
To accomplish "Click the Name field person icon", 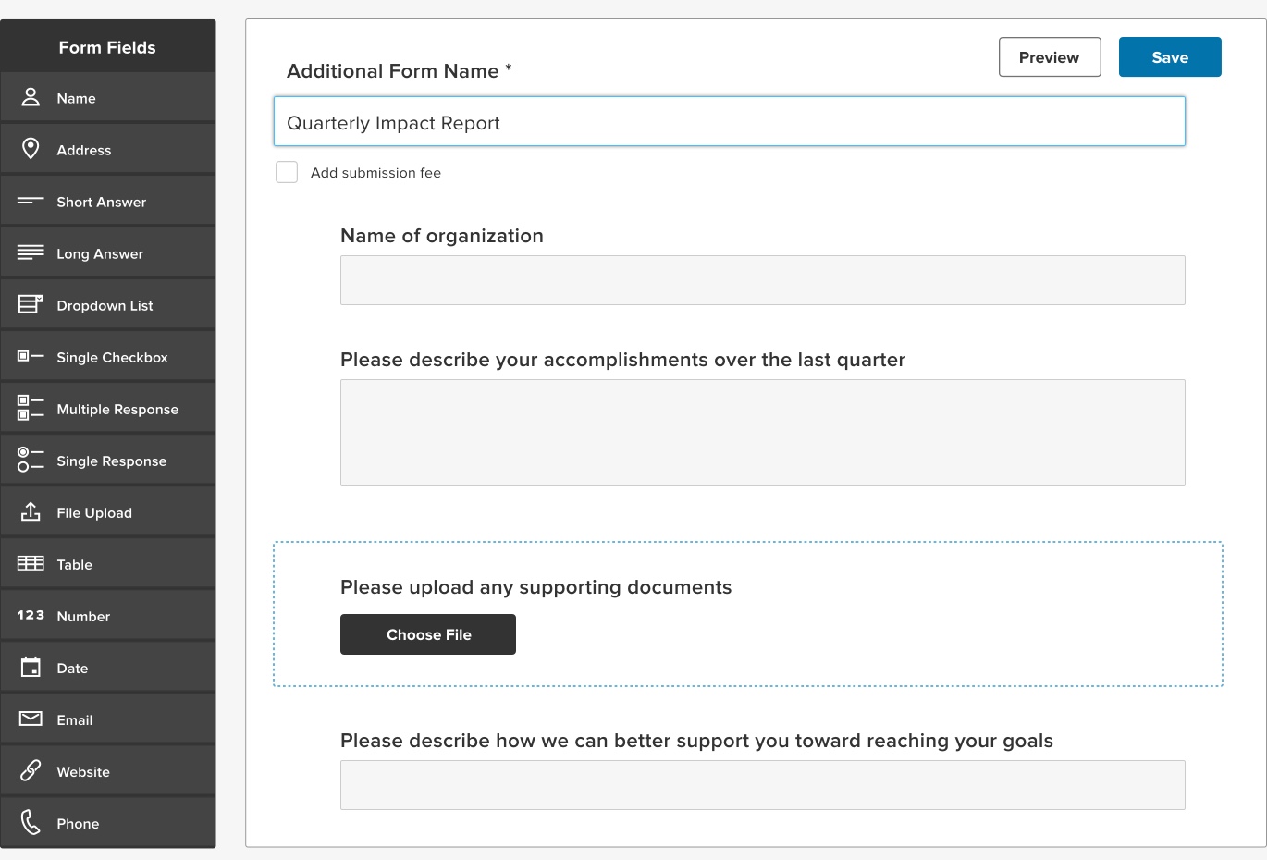I will click(x=31, y=97).
